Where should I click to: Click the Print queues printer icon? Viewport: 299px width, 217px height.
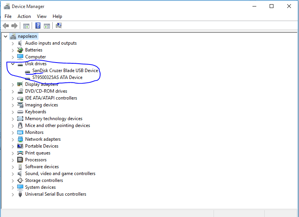[20, 153]
